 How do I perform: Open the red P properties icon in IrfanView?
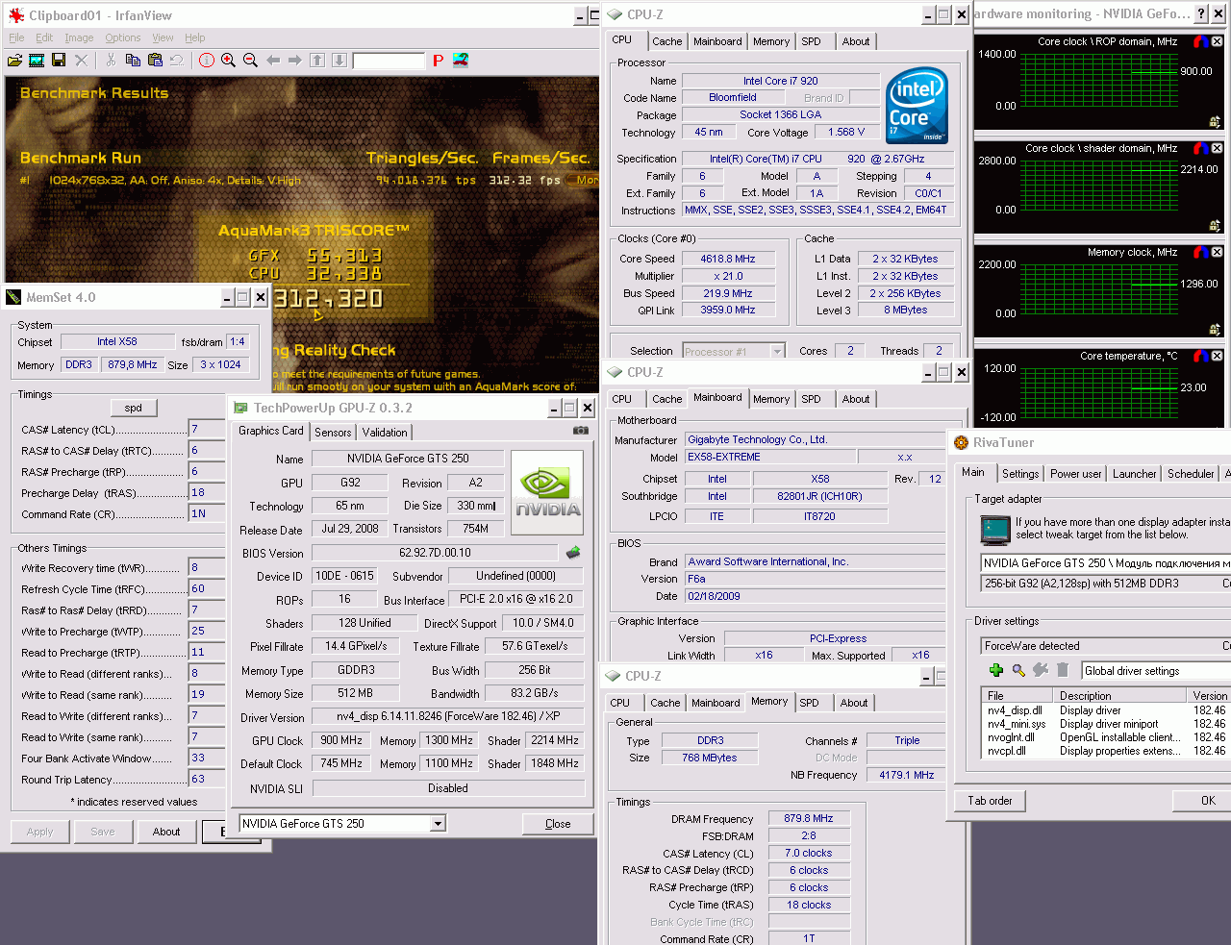(x=438, y=61)
